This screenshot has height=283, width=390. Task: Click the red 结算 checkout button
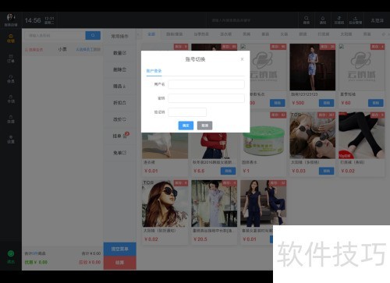tap(120, 263)
